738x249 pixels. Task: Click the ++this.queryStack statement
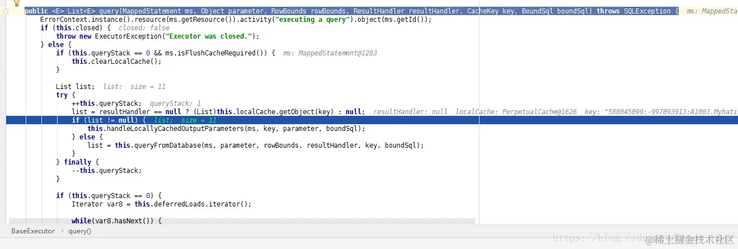point(107,104)
